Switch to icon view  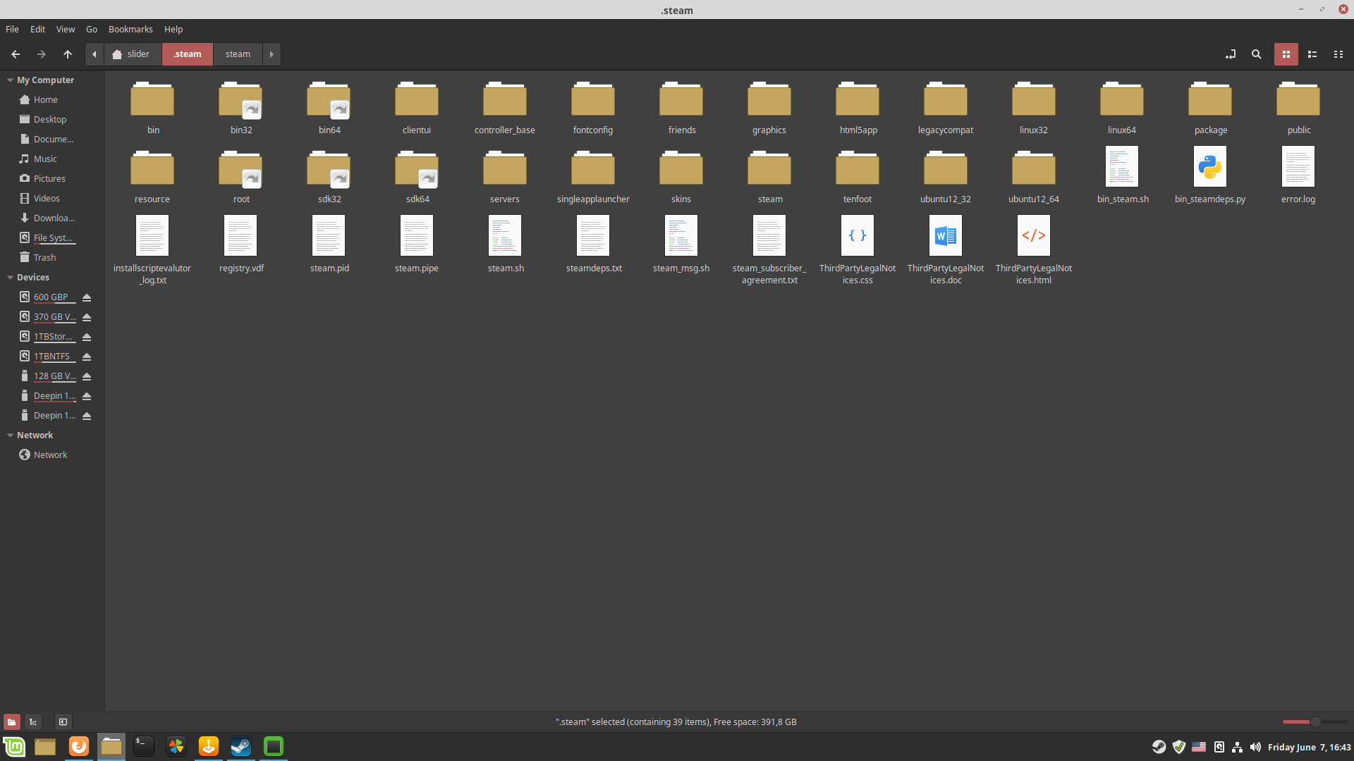click(1286, 54)
